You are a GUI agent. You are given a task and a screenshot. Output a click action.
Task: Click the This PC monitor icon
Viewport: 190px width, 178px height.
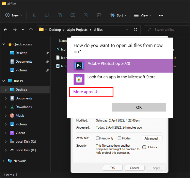(x=10, y=81)
